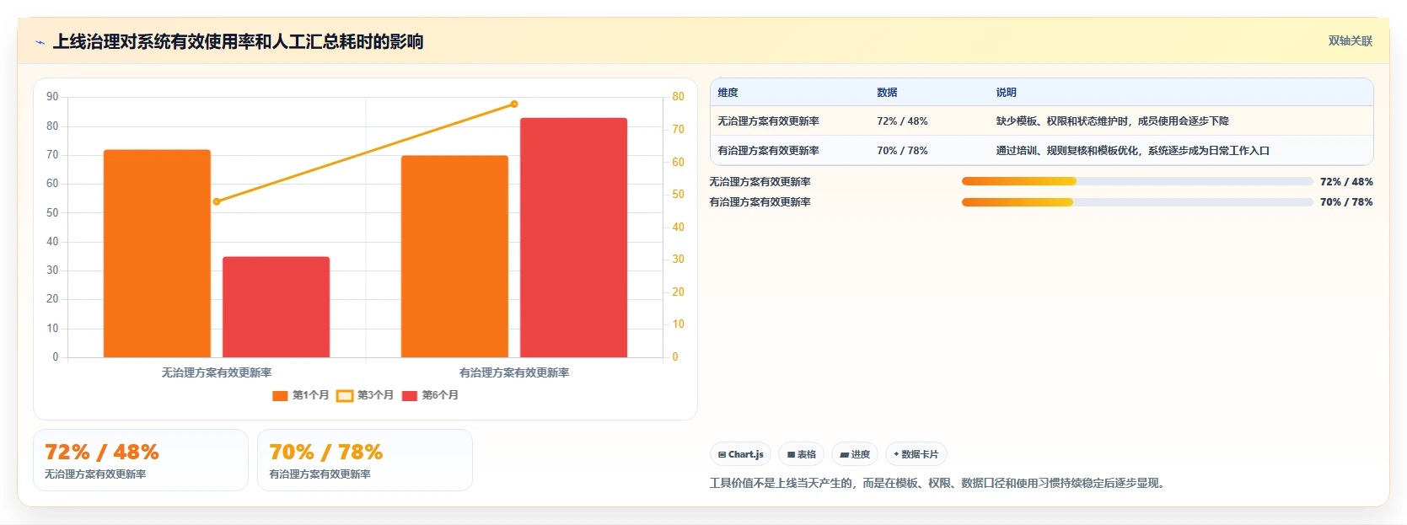Click red bar for 无治理方案 sixth month
1407x525 pixels.
point(276,307)
